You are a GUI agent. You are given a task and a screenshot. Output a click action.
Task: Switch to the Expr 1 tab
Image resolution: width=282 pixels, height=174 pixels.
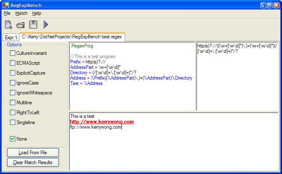pos(11,38)
